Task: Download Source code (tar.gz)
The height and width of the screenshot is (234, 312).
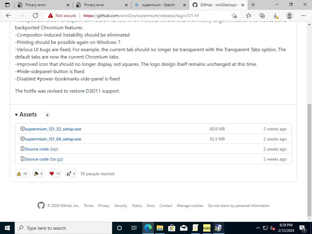Action: [44, 159]
